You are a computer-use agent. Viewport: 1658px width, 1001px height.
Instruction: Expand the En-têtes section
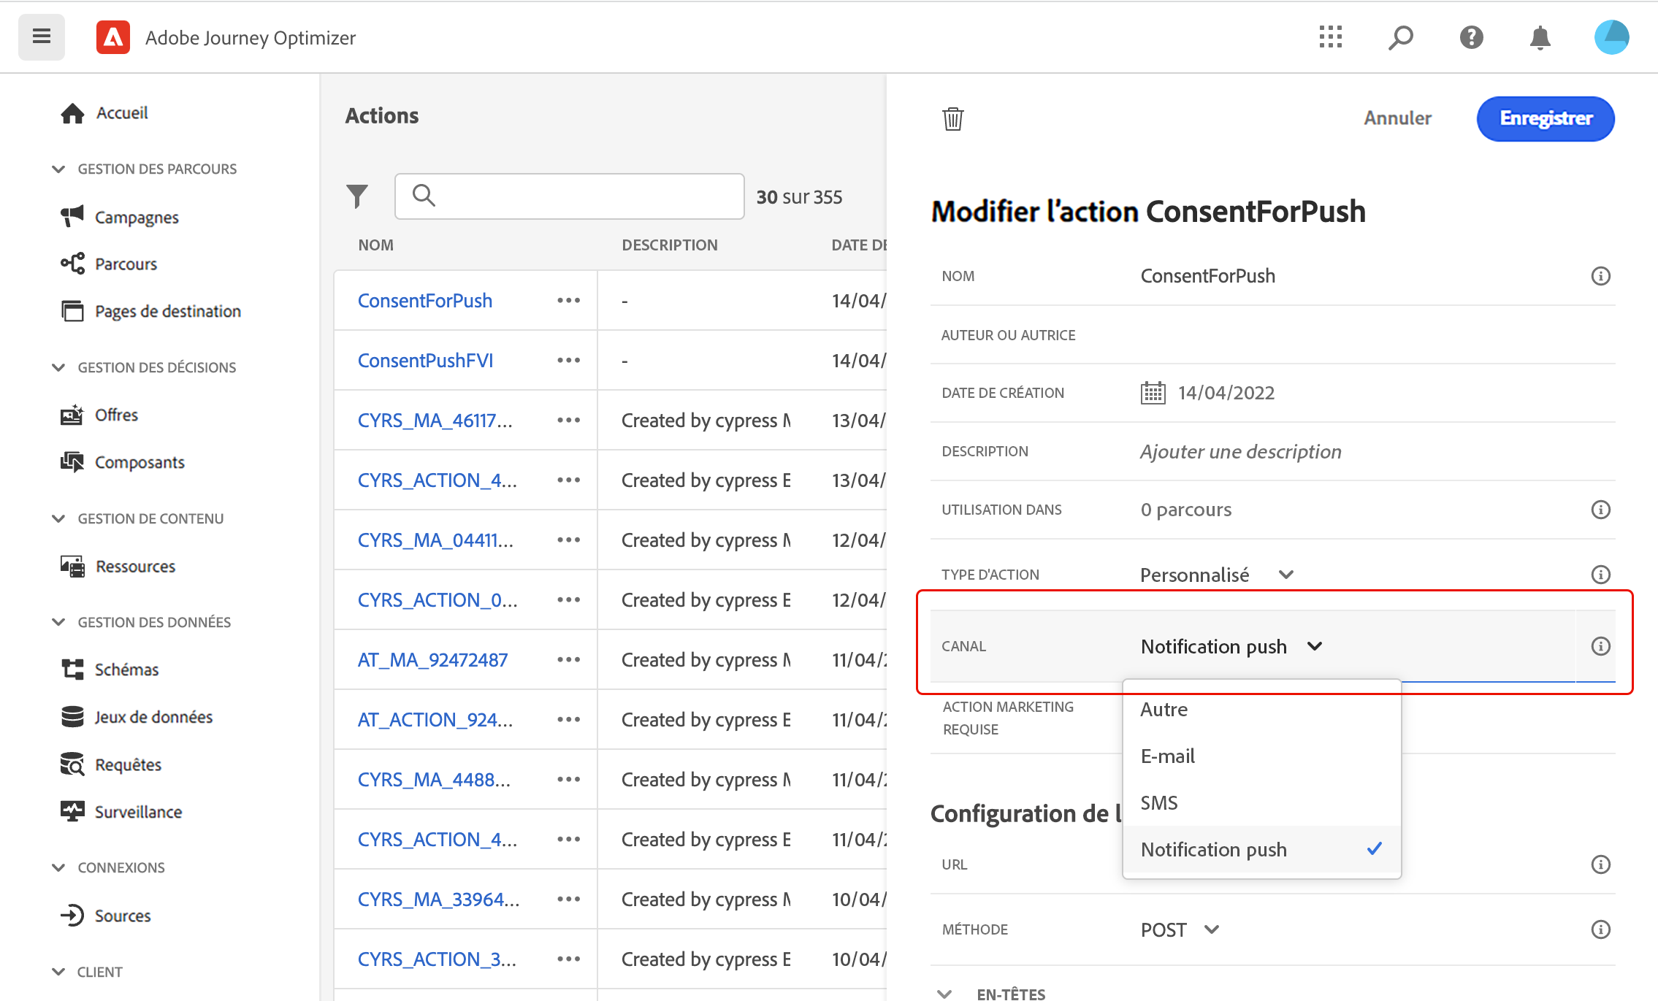point(944,993)
